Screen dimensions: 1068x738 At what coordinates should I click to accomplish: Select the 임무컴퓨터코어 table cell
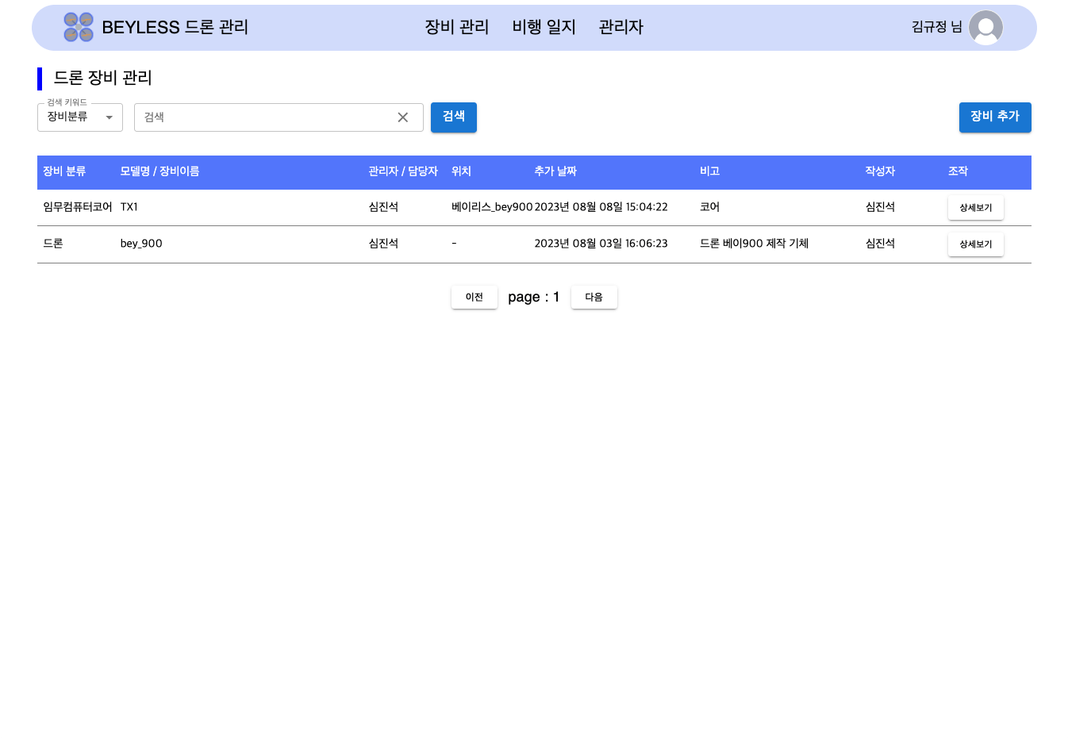click(78, 207)
